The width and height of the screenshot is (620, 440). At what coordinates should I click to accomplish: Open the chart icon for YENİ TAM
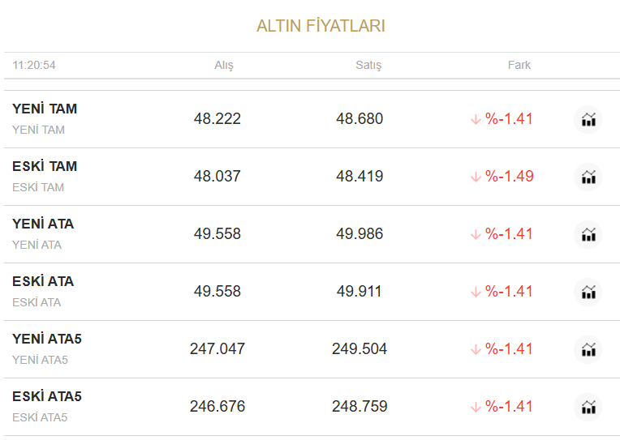tap(588, 119)
